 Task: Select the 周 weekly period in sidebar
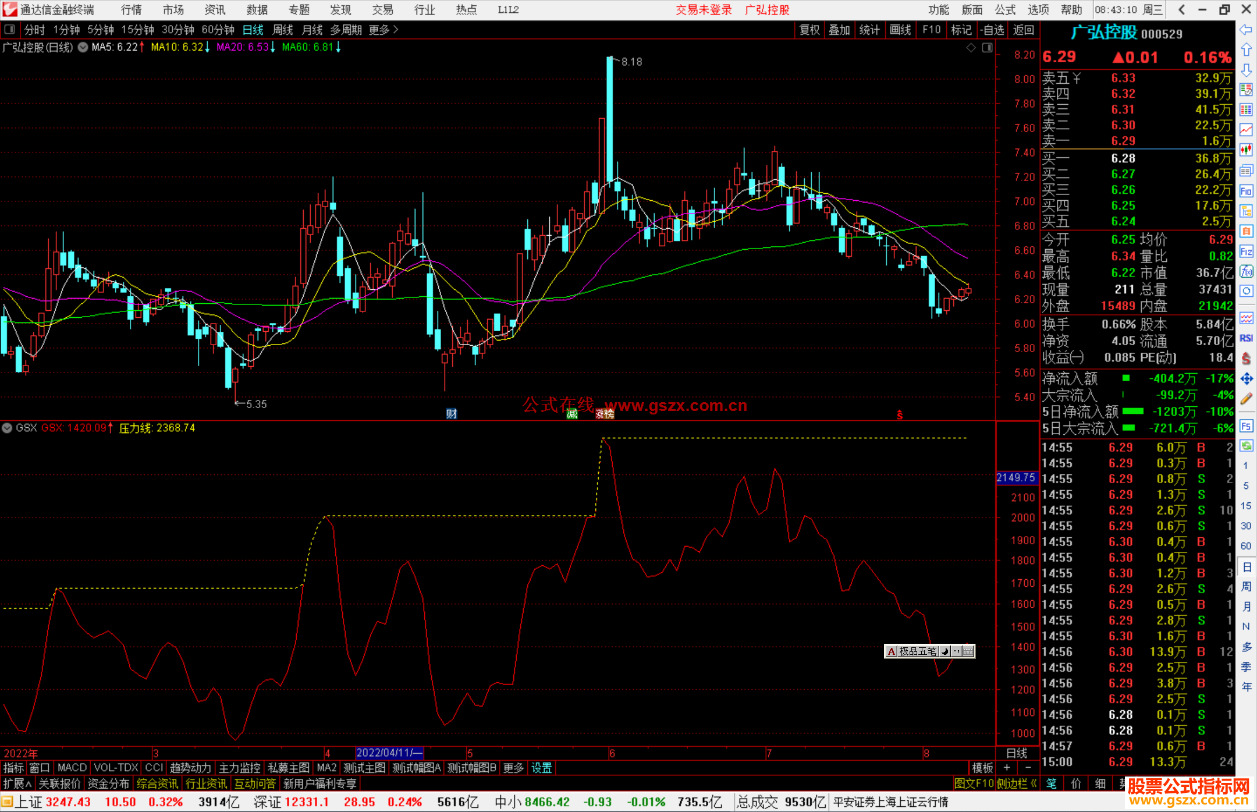pyautogui.click(x=1246, y=586)
